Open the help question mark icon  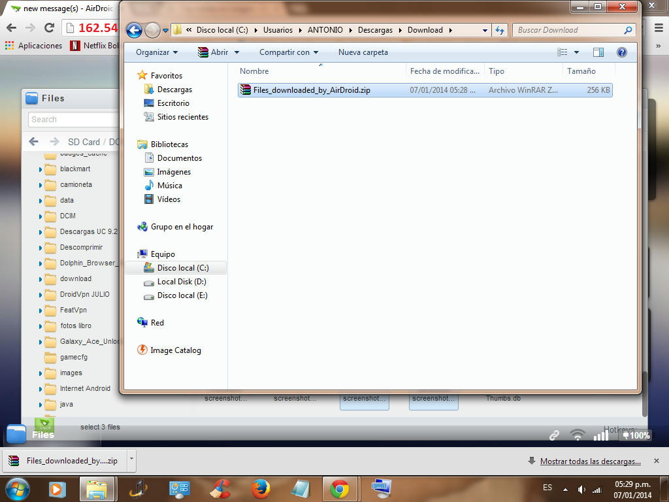point(621,52)
